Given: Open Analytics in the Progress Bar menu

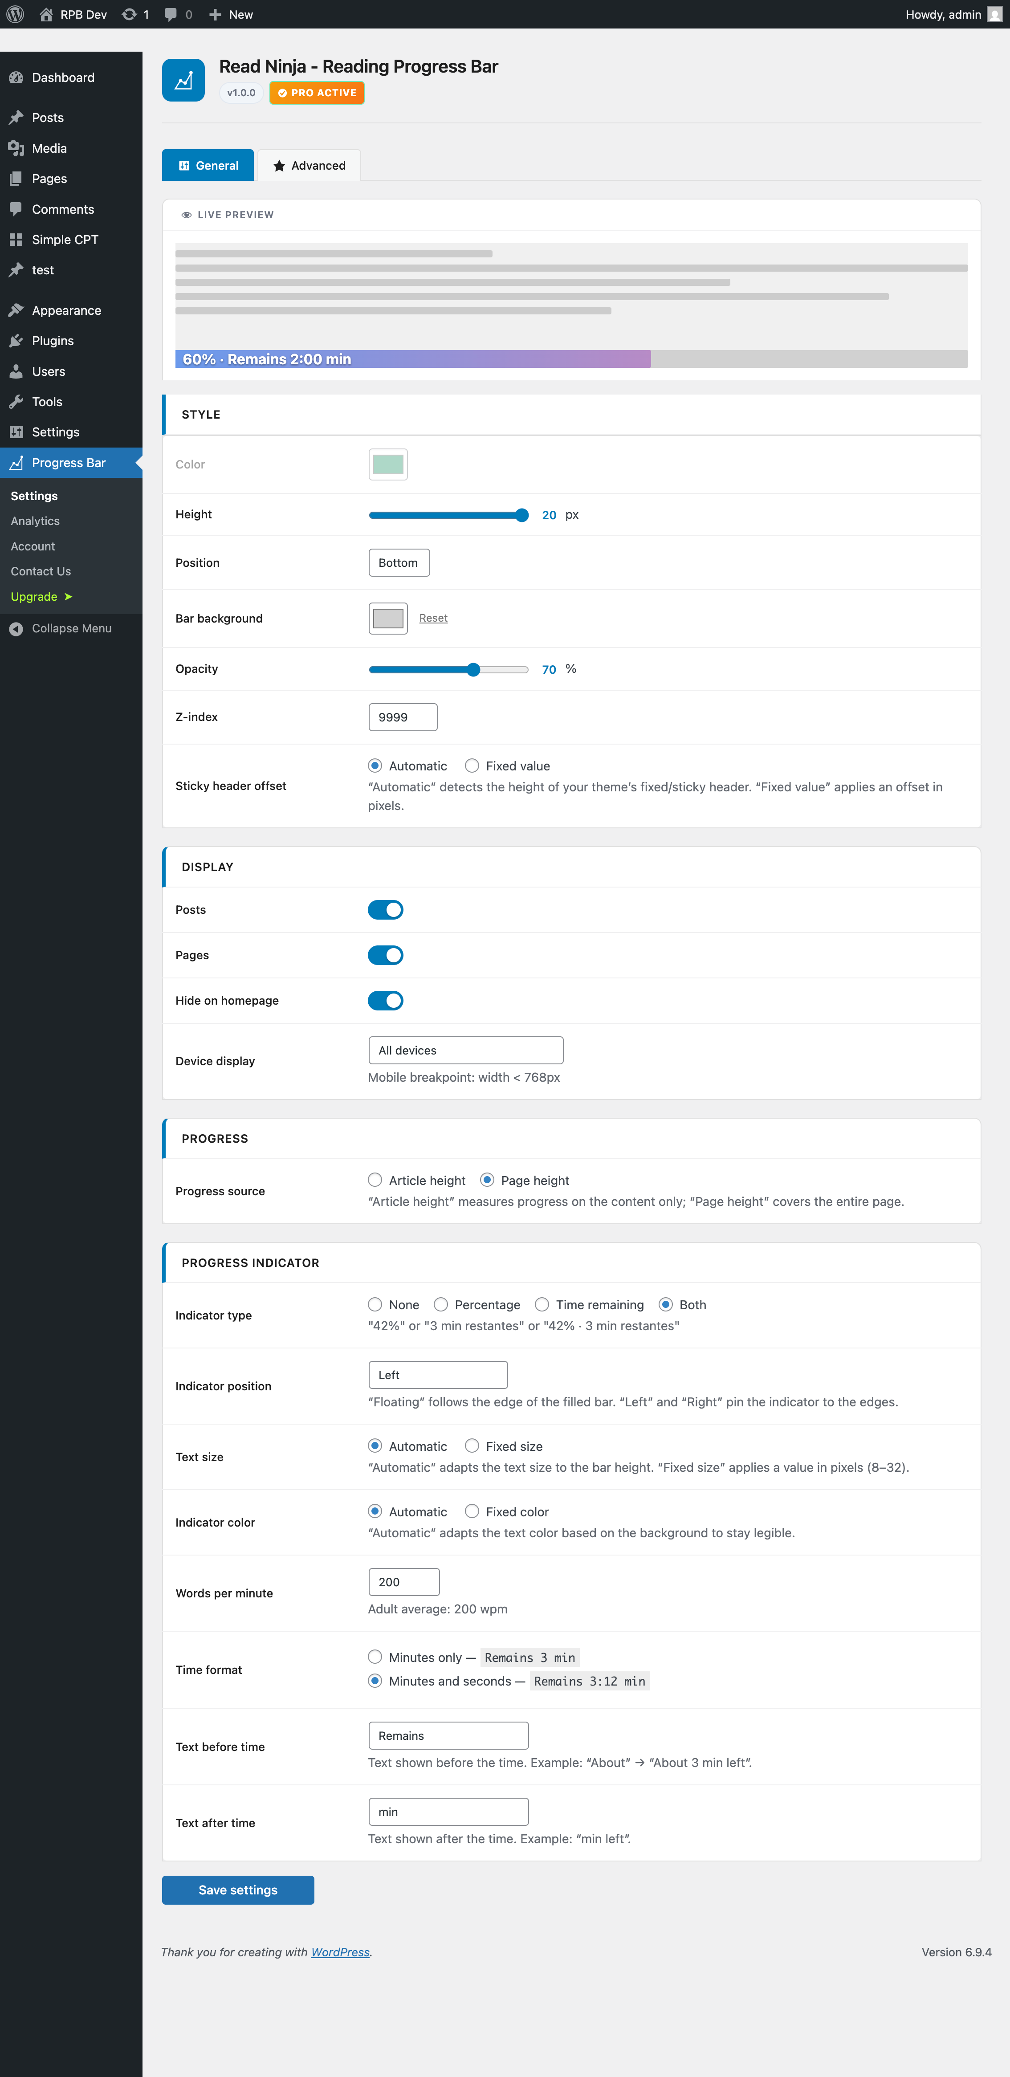Looking at the screenshot, I should (35, 521).
